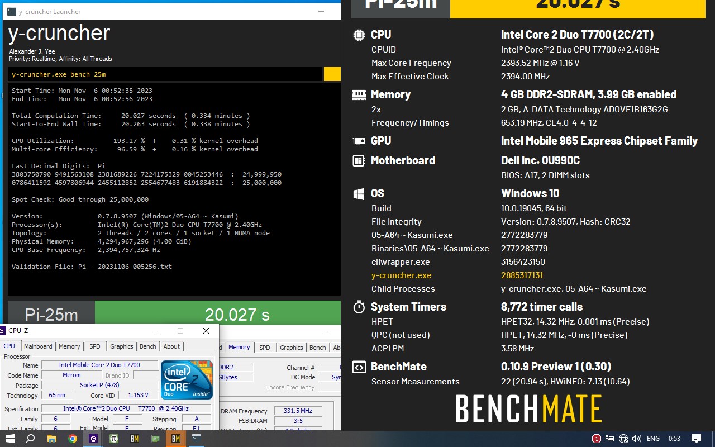Screen dimensions: 715x447
Task: Click the GPU card icon in BenchMate panel
Action: pyautogui.click(x=359, y=141)
